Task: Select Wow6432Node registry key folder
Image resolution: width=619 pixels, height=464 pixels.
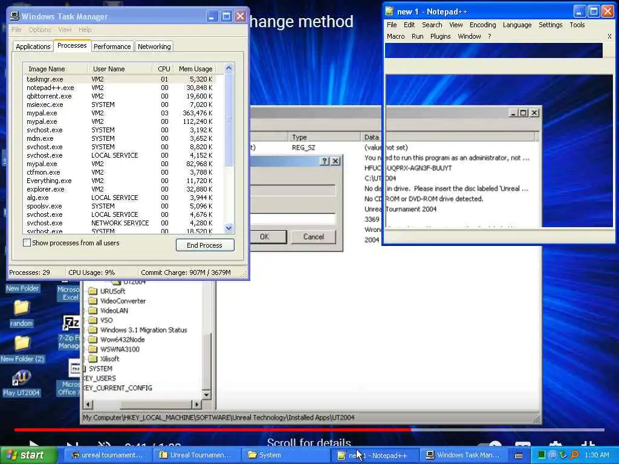Action: (122, 340)
